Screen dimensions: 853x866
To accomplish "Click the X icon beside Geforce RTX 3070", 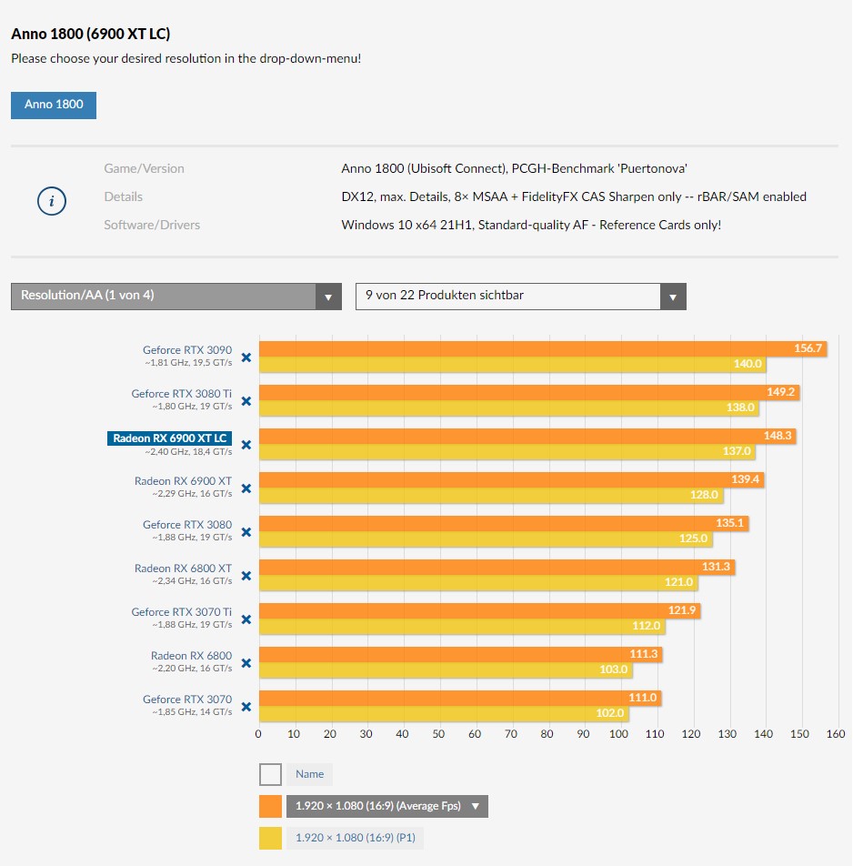I will pyautogui.click(x=246, y=707).
